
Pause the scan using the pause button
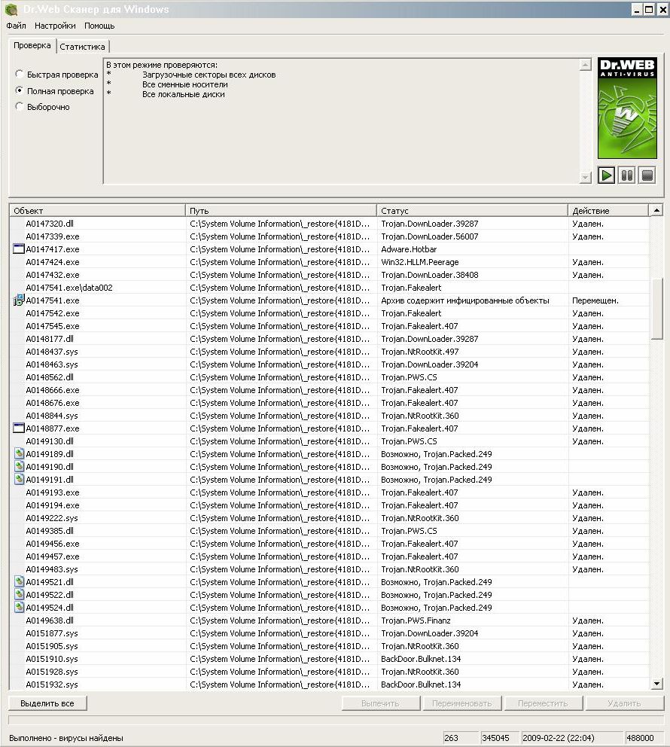pos(626,175)
